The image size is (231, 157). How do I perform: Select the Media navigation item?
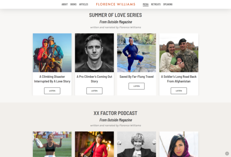pos(146,4)
